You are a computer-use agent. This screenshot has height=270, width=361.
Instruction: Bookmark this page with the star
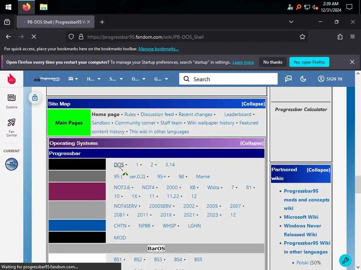(x=302, y=37)
